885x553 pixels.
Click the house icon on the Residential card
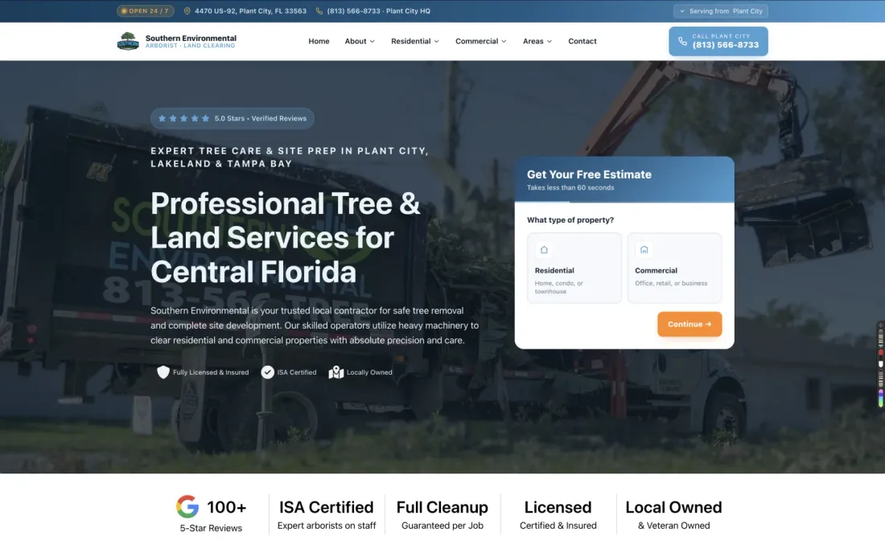point(544,250)
